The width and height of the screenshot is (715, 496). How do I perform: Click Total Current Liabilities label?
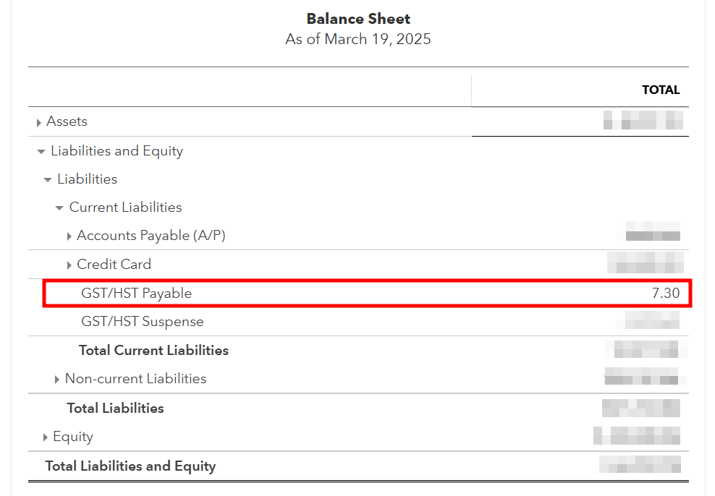(153, 351)
